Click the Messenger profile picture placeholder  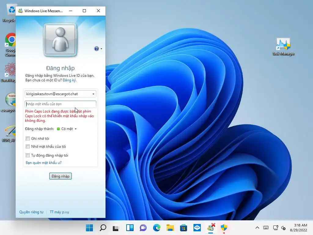click(60, 39)
